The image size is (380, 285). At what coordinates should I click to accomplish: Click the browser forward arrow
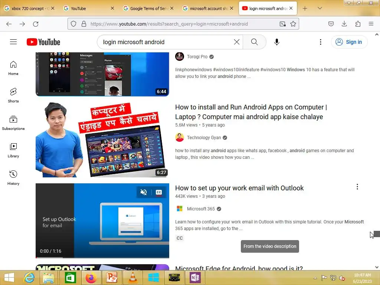tap(22, 24)
